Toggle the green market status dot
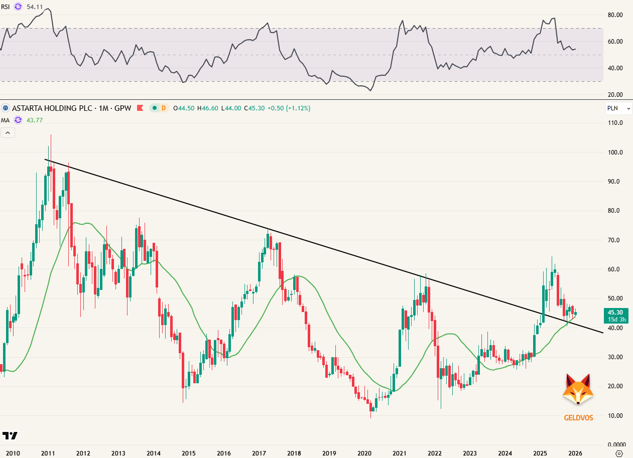The image size is (633, 458). point(155,108)
